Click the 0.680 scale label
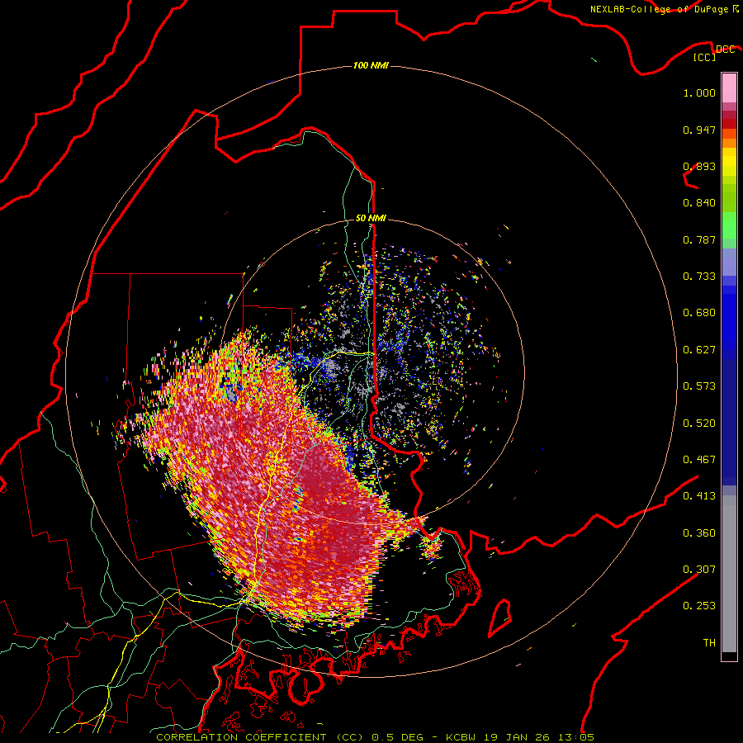This screenshot has width=743, height=743. tap(699, 313)
